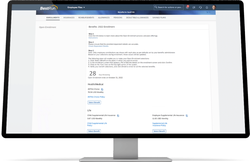
Task: Click the magnifier search icon
Action: click(156, 7)
